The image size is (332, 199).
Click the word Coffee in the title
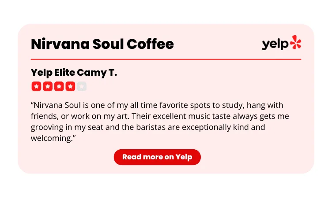click(150, 44)
